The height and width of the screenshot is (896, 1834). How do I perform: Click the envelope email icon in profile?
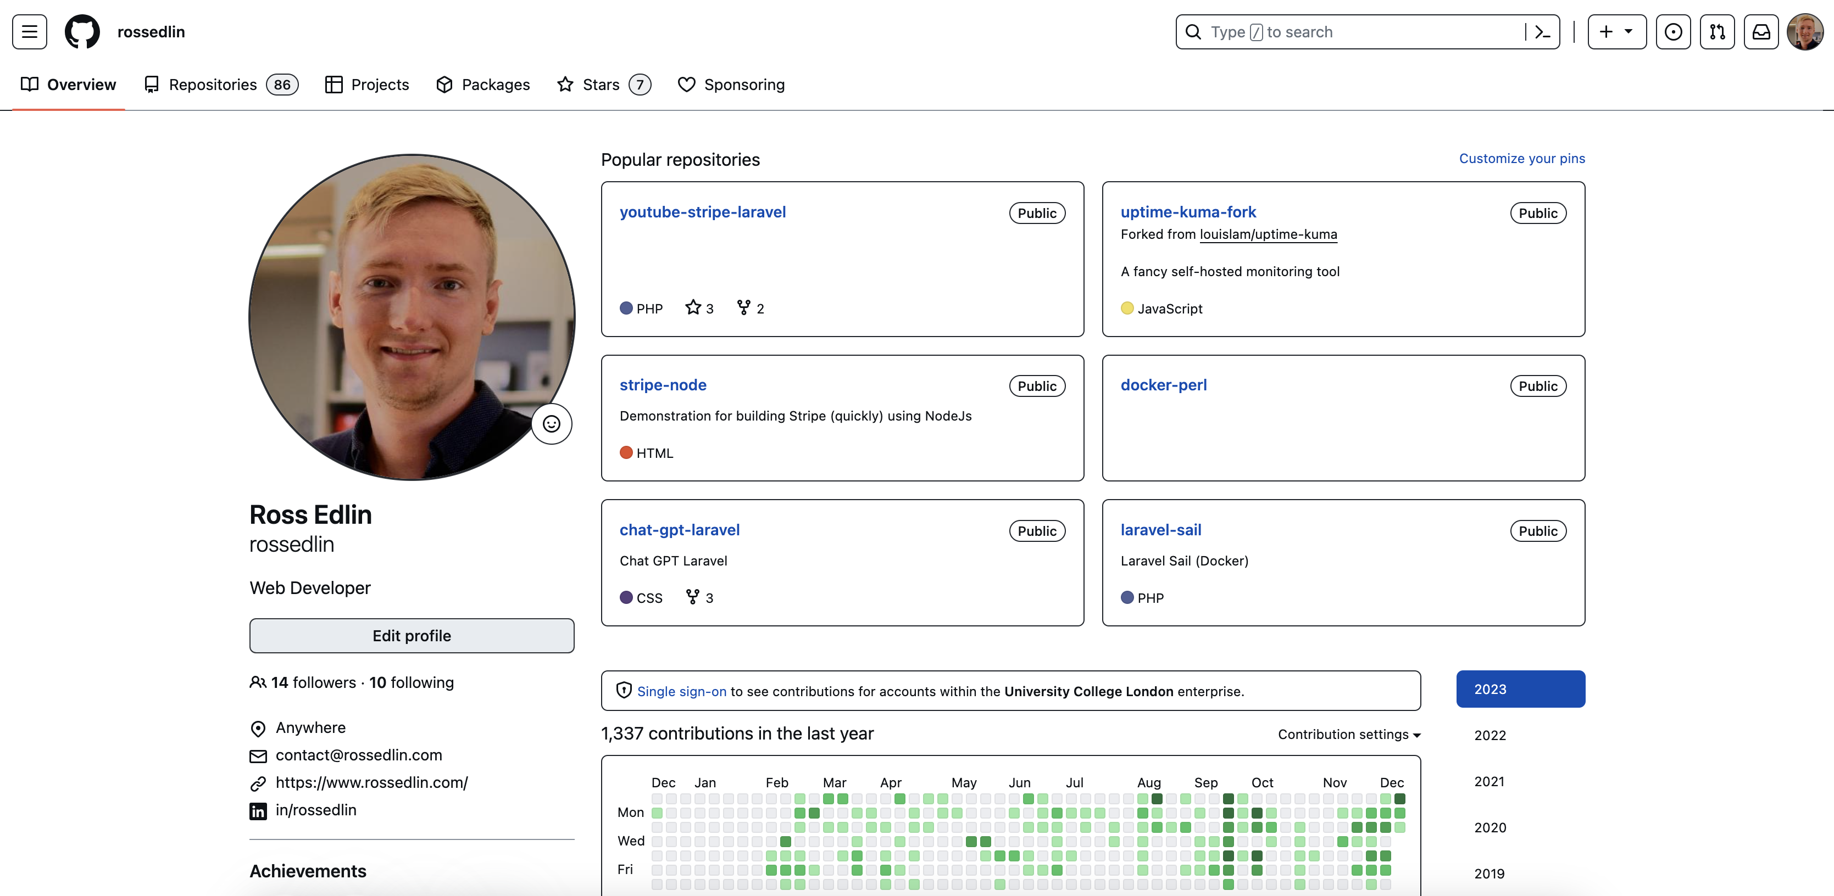(258, 756)
